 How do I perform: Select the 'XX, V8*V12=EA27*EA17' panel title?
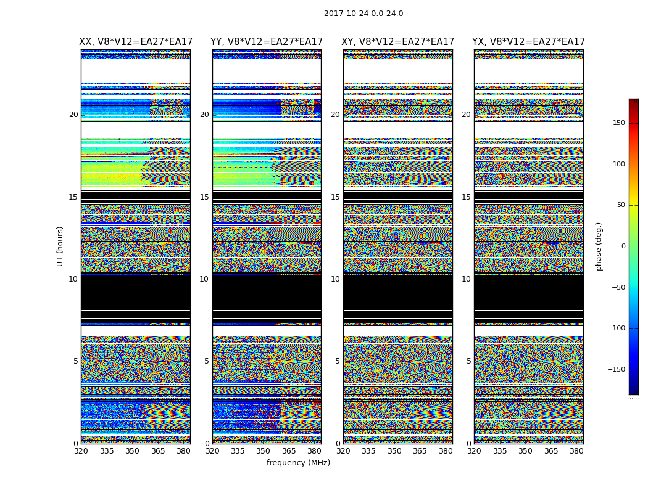[136, 42]
